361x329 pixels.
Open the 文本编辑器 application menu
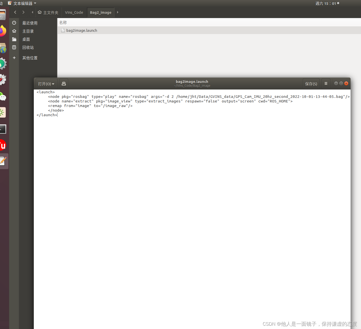pyautogui.click(x=23, y=3)
